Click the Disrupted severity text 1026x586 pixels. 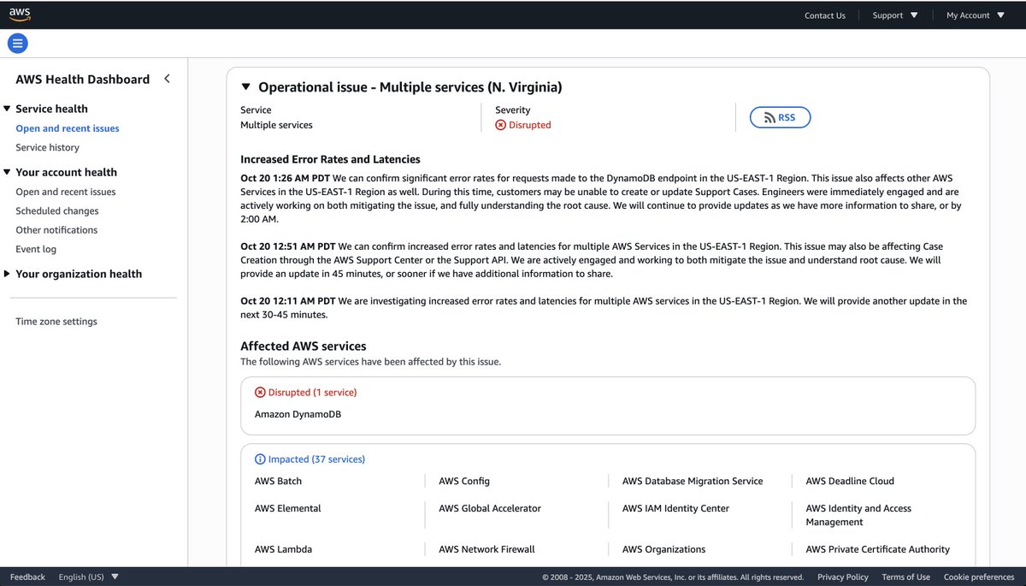click(530, 125)
